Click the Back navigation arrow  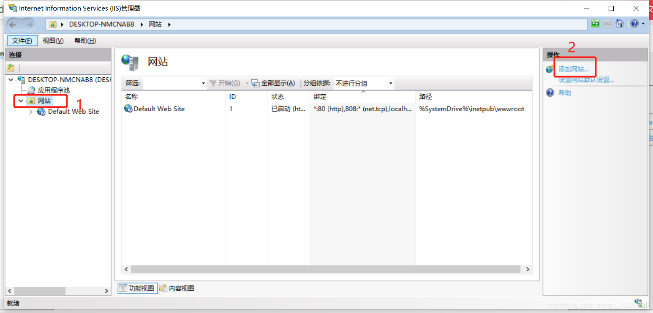pyautogui.click(x=13, y=24)
